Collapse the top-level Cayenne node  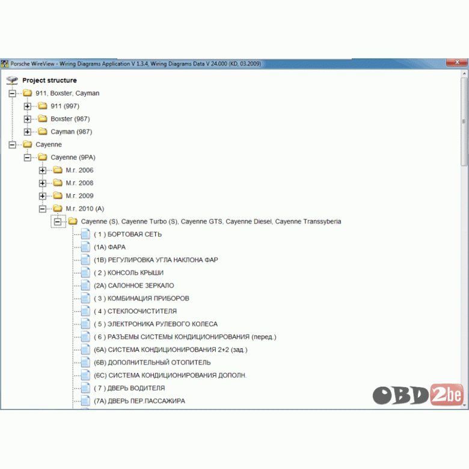click(12, 145)
